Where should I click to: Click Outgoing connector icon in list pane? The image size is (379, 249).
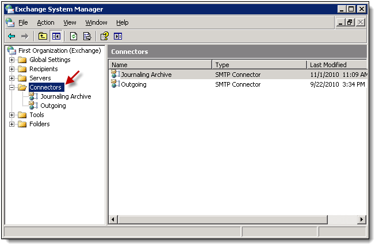point(116,84)
